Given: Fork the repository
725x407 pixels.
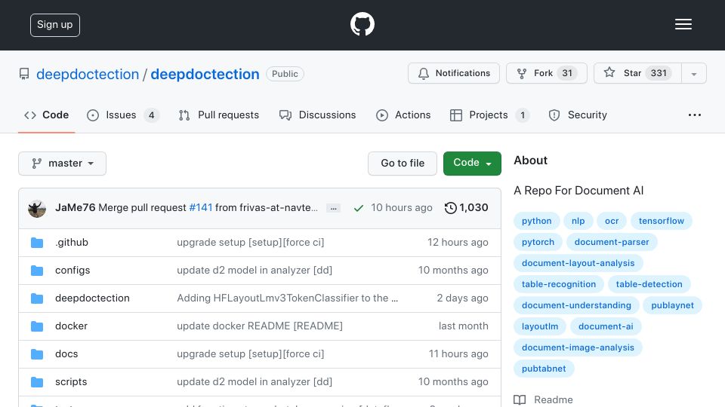Looking at the screenshot, I should [547, 73].
